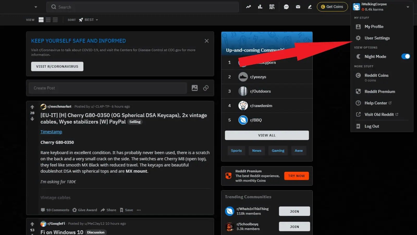Save the mechmarket post
Screen dimensions: 417x235
[x=126, y=210]
